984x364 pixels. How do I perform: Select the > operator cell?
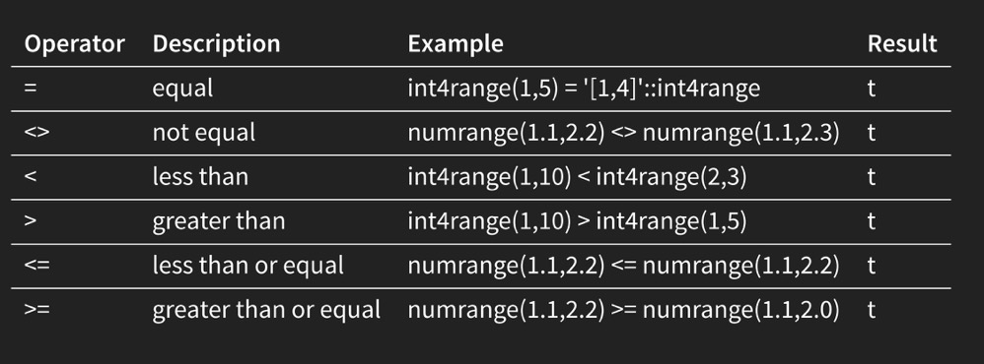[31, 221]
